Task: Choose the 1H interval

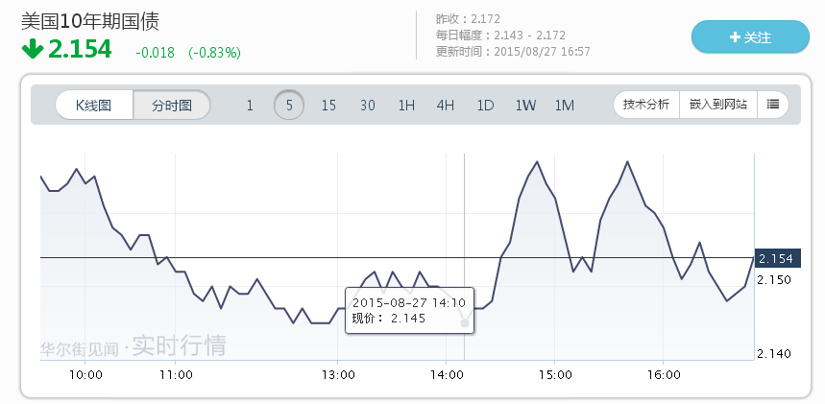Action: pyautogui.click(x=406, y=106)
